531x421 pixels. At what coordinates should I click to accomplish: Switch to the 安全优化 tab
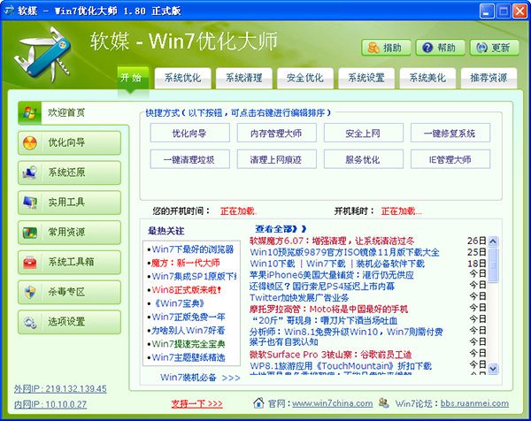click(x=305, y=78)
